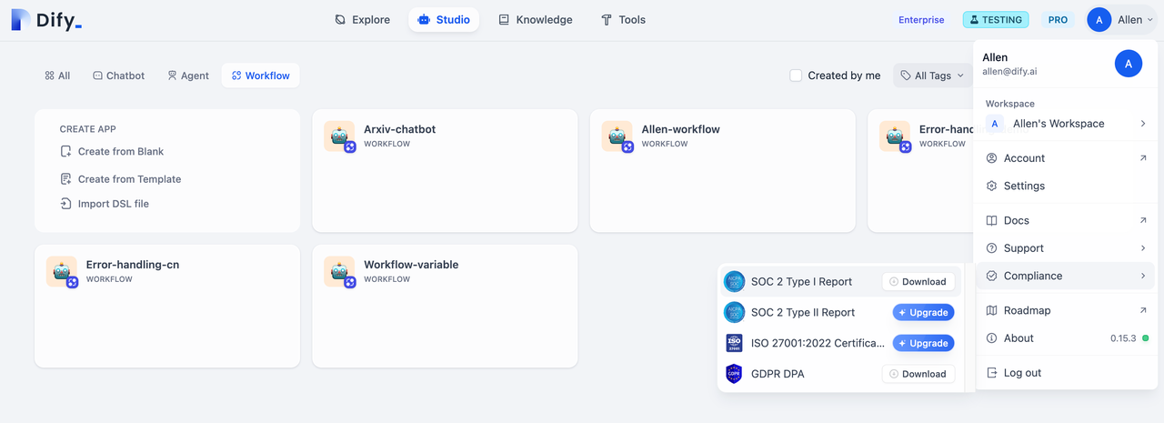Open the All Tags filter dropdown
Screen dimensions: 1164x423
pos(932,76)
